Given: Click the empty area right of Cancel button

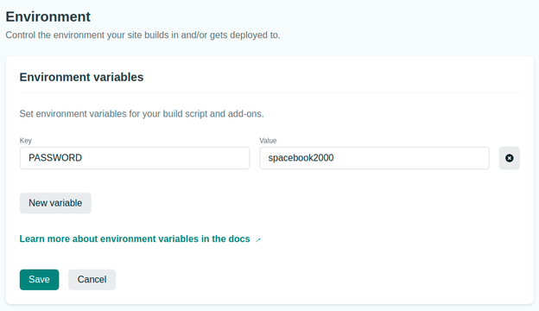Looking at the screenshot, I should point(309,279).
